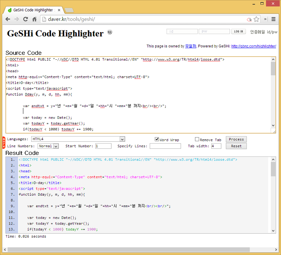Bookmark this page with the star icon
Screen dimensions: 281x255
[256, 19]
